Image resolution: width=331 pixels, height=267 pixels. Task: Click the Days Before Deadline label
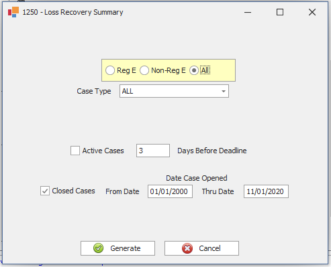tap(212, 151)
